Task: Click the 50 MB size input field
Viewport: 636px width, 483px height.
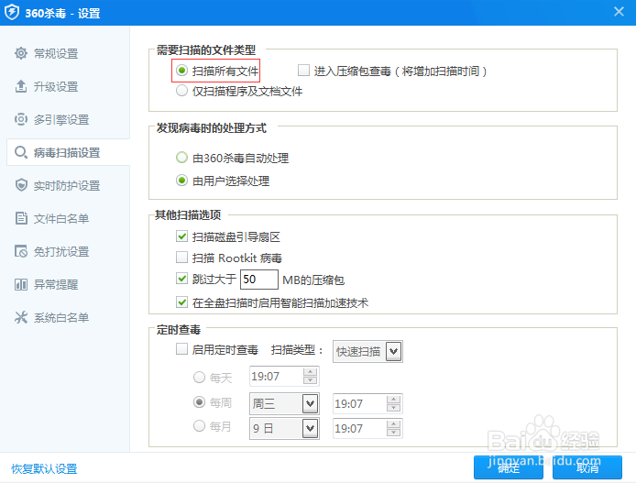Action: click(x=259, y=279)
